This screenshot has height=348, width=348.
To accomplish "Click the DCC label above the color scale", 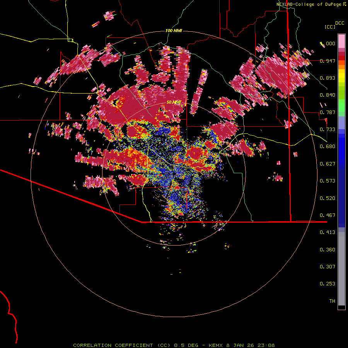I will point(340,23).
